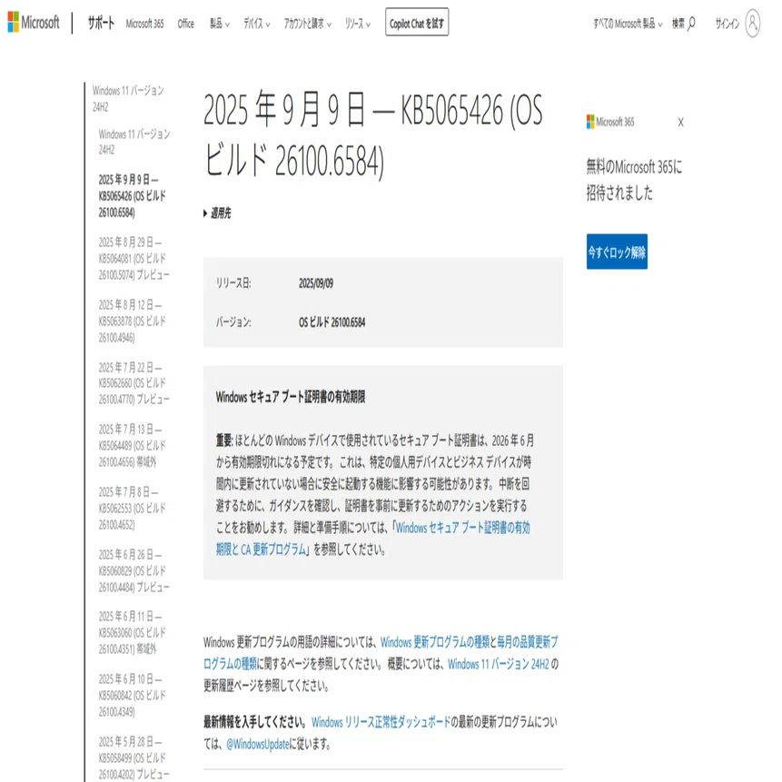Select sidebar item KB5064489 July 13
782x782 pixels.
pos(133,445)
